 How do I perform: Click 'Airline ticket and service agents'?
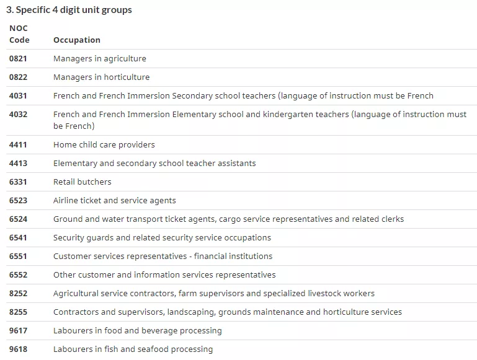coord(114,200)
